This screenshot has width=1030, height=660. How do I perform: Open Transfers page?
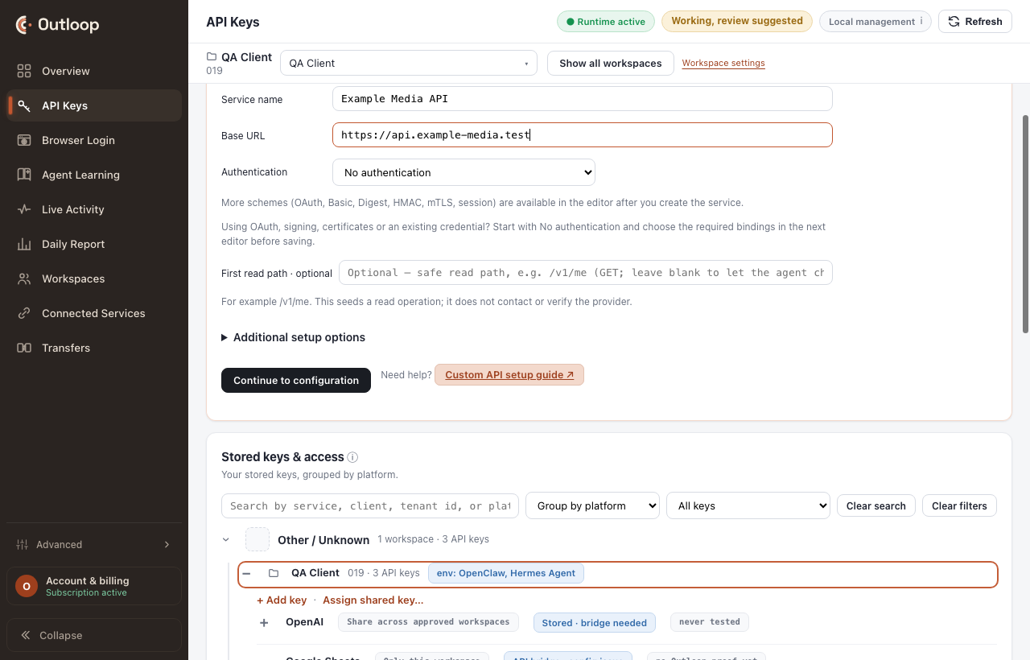coord(94,348)
